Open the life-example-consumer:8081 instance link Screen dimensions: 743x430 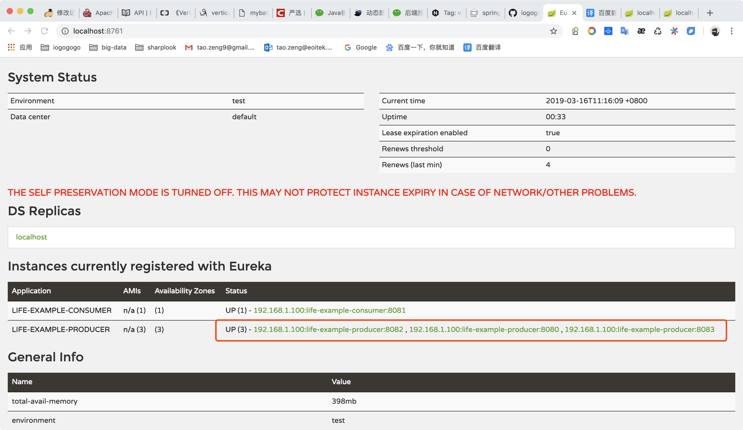click(329, 310)
